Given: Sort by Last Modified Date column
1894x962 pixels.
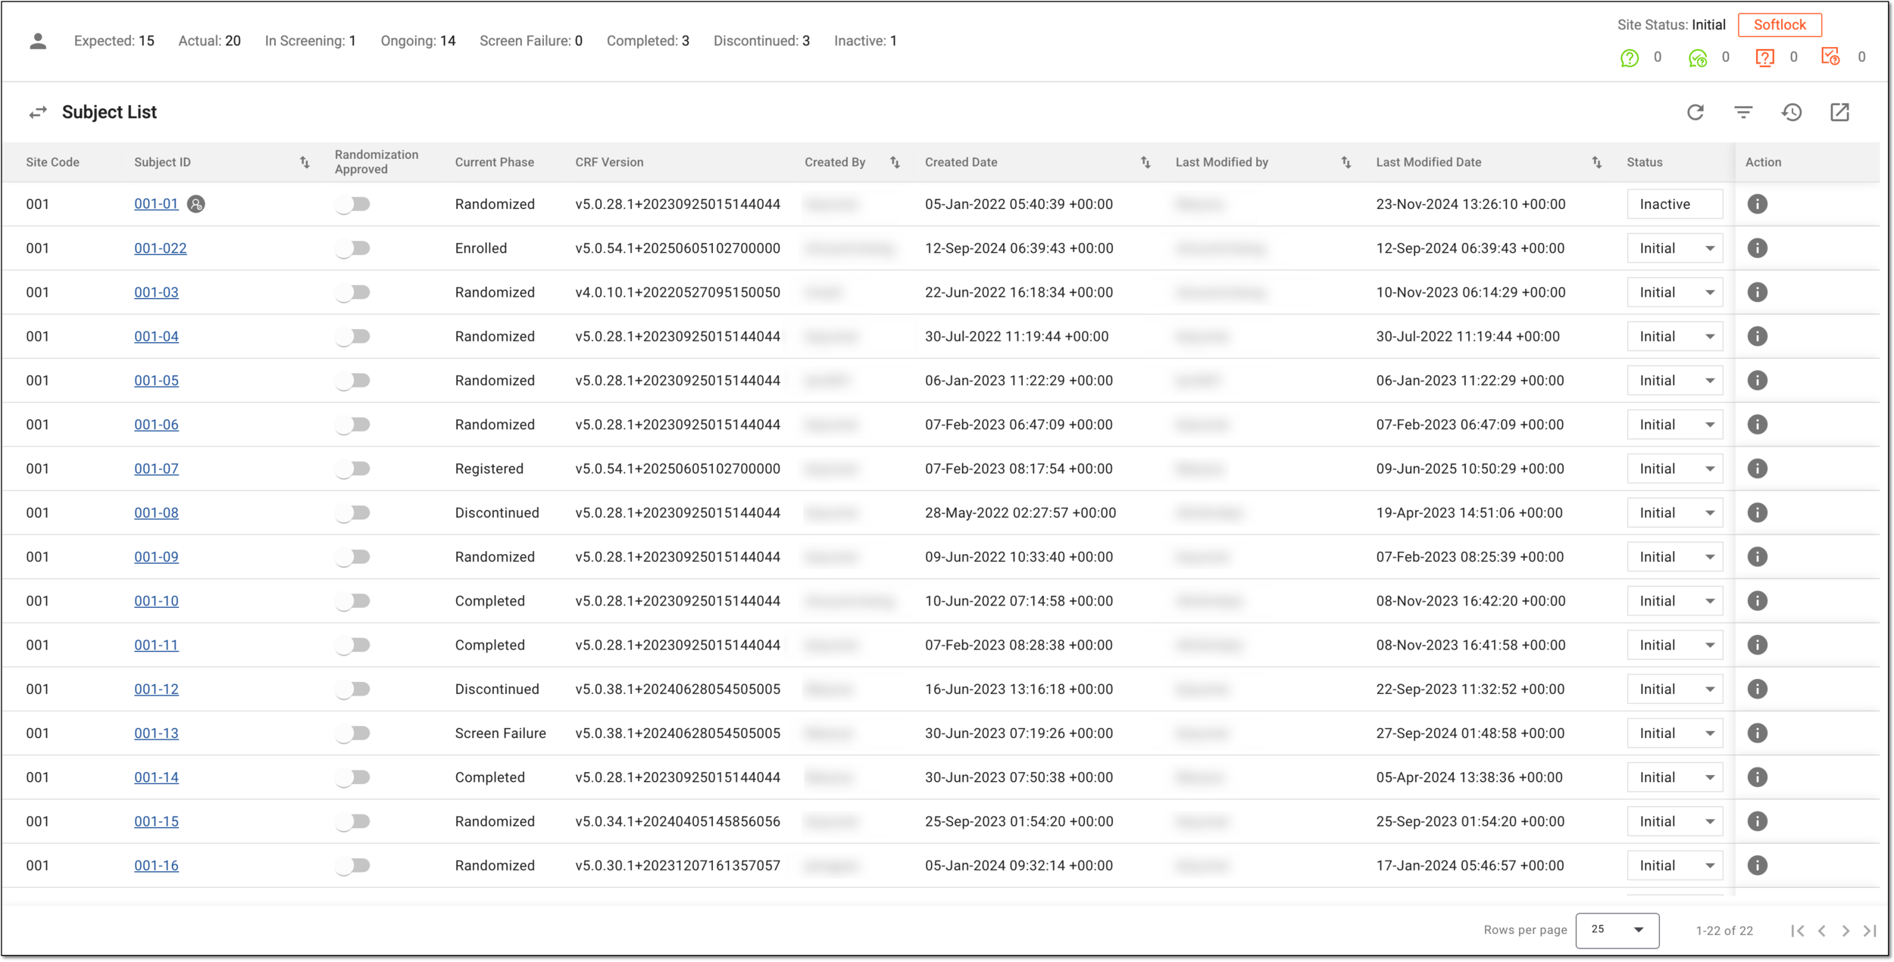Looking at the screenshot, I should pyautogui.click(x=1596, y=162).
